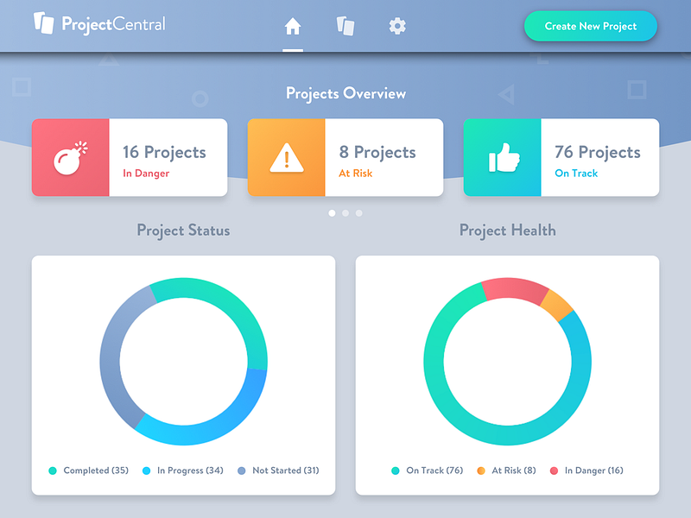This screenshot has height=518, width=691.
Task: Click the On Track segment of Project Health donut
Action: point(467,423)
